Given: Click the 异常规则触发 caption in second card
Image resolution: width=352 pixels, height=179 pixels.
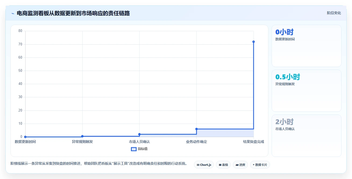Looking at the screenshot, I should point(285,84).
